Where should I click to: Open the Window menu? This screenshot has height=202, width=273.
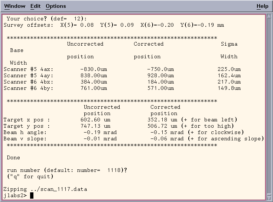click(15, 6)
